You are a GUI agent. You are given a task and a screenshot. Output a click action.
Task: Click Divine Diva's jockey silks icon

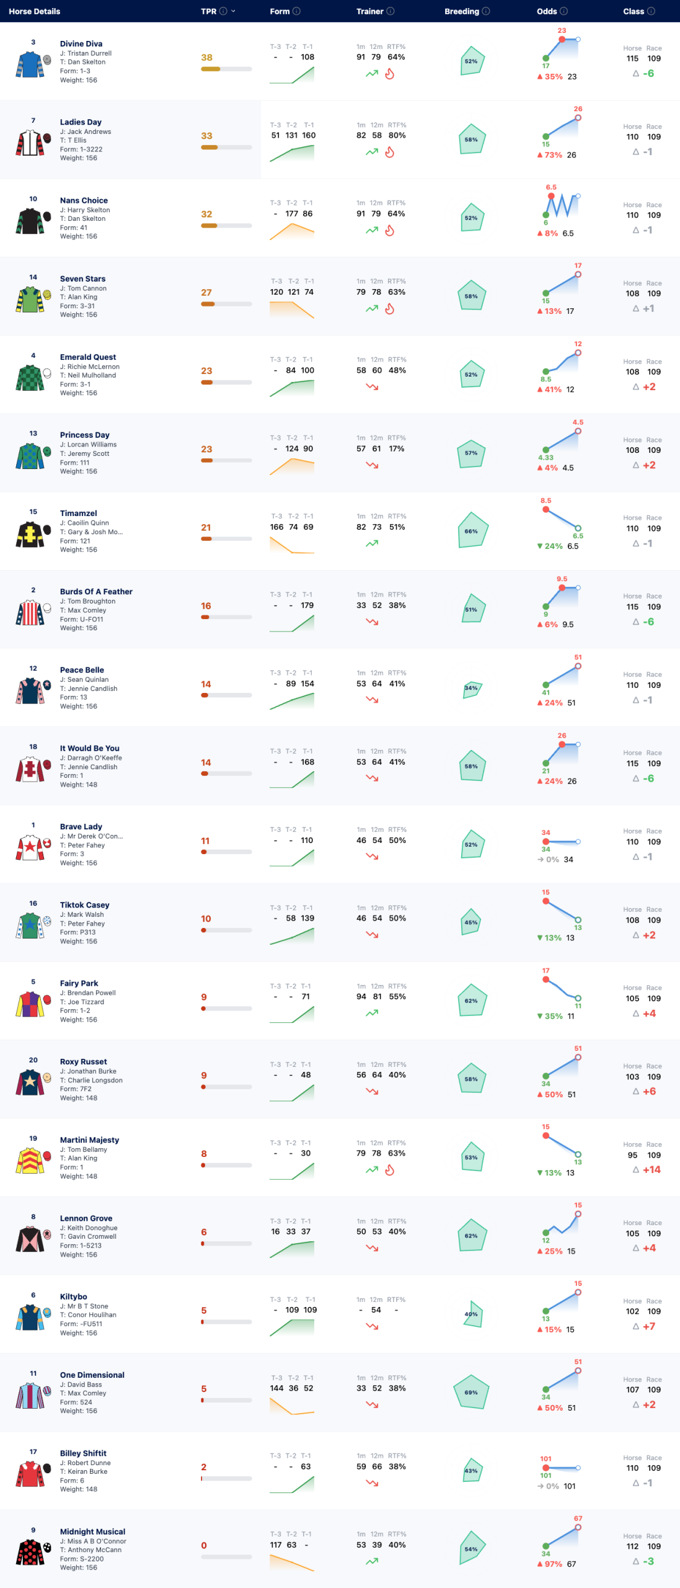pos(30,65)
